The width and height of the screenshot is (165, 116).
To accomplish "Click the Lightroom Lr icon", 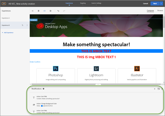I will click(x=96, y=69).
